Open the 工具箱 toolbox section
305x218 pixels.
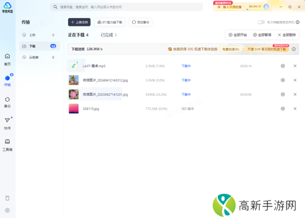click(x=8, y=145)
